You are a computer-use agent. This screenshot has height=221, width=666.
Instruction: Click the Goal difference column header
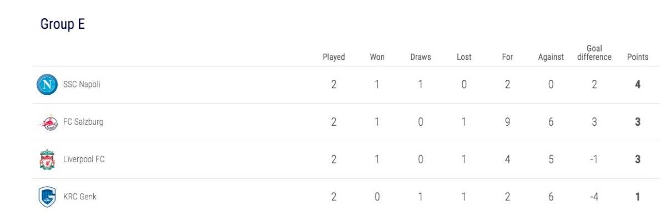click(x=594, y=53)
